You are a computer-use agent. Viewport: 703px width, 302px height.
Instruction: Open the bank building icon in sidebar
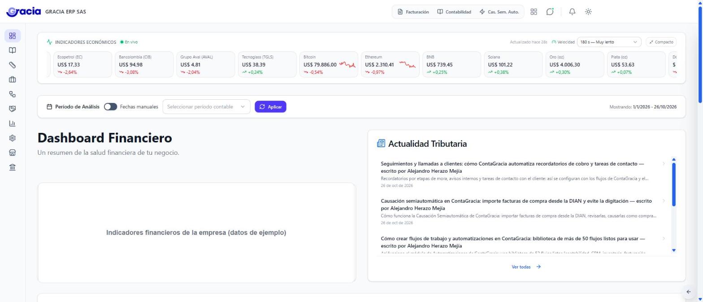[x=13, y=167]
